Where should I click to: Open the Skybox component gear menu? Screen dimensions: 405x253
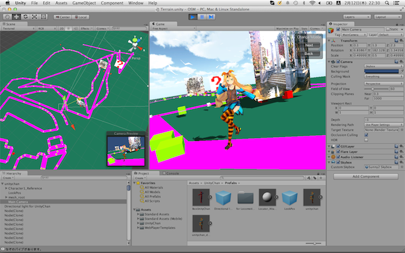coord(401,162)
